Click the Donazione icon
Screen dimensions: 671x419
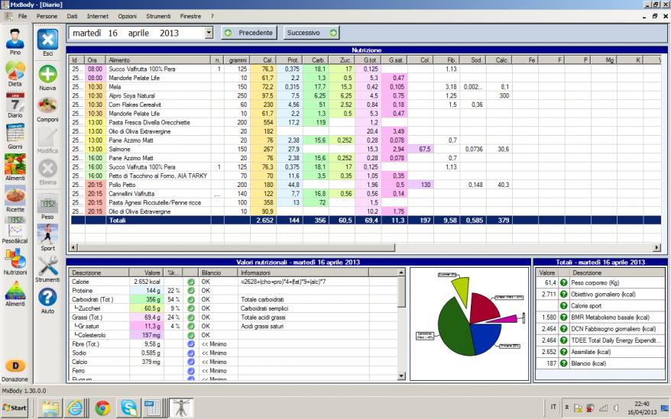pyautogui.click(x=15, y=368)
